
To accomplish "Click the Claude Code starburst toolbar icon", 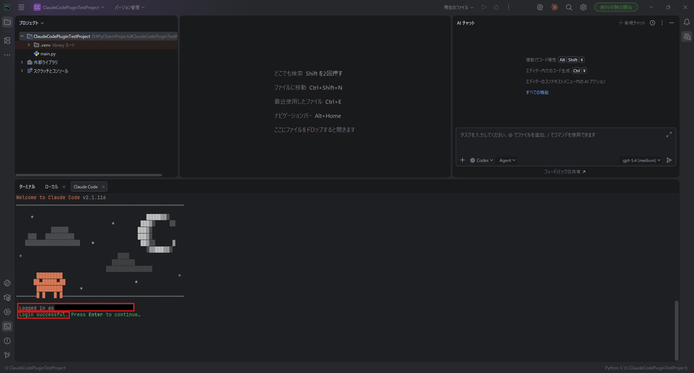I will (x=554, y=7).
